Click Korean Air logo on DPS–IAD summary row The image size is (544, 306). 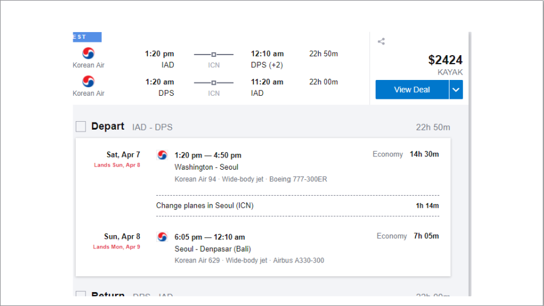click(x=88, y=81)
